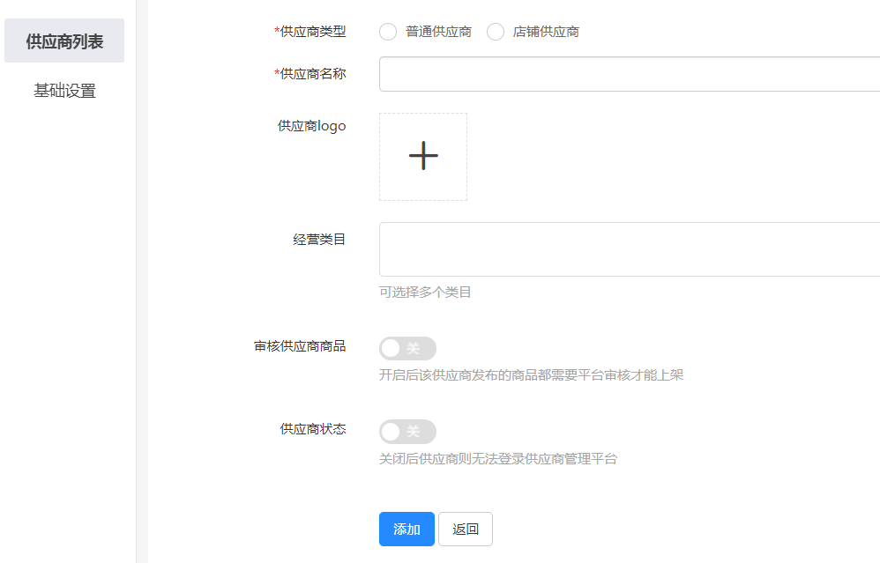This screenshot has height=563, width=880.
Task: Click the hint text 可选择多个类目
Action: pos(425,292)
